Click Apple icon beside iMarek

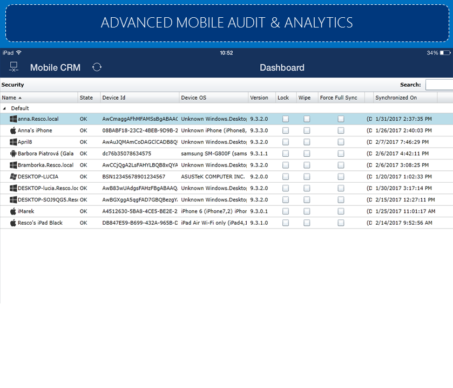point(13,211)
